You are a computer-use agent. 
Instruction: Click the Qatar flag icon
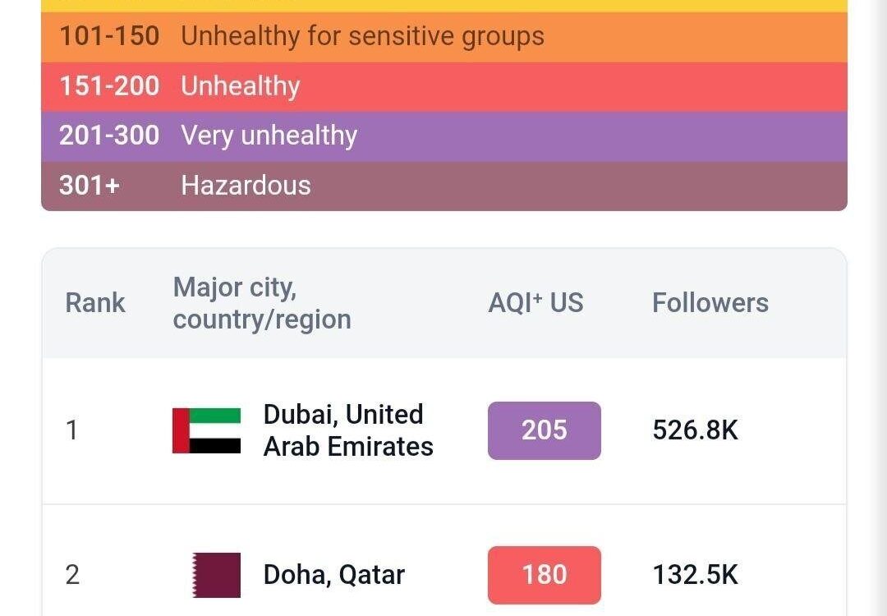(x=217, y=575)
